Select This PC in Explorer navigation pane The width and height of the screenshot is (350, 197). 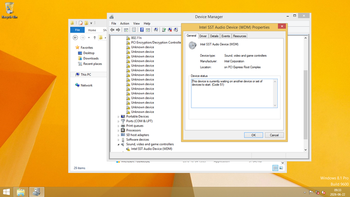[x=86, y=74]
